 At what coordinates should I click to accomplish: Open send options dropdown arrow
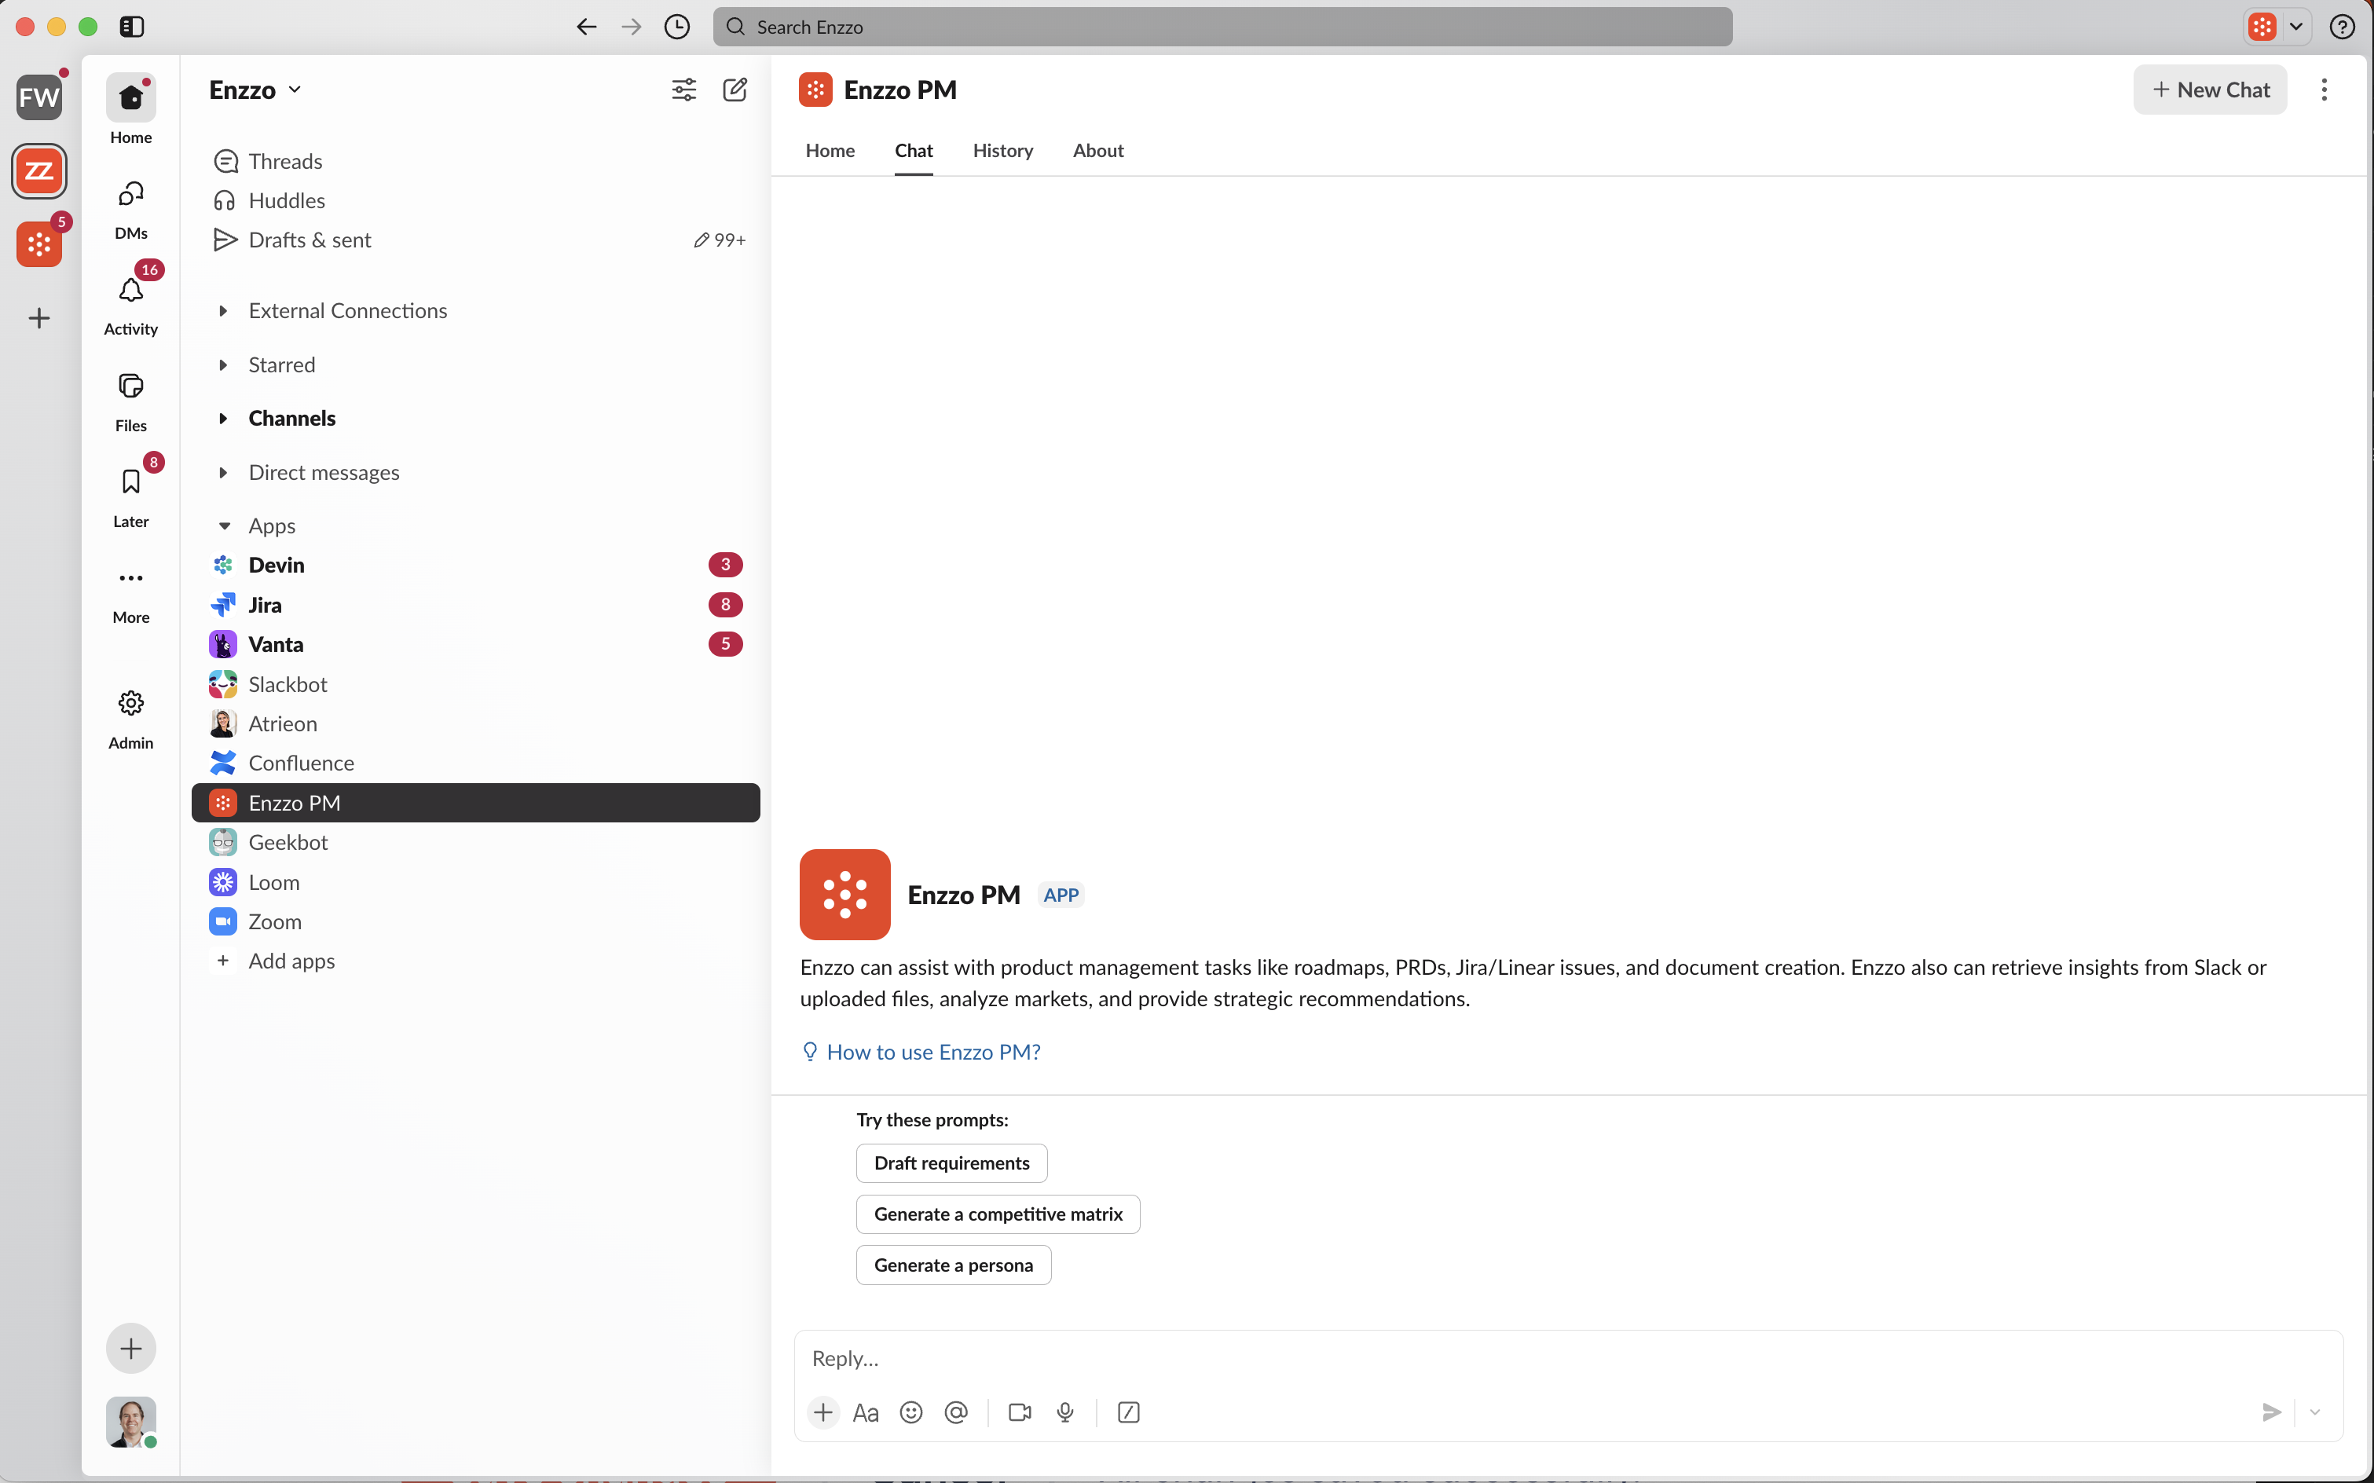point(2314,1412)
